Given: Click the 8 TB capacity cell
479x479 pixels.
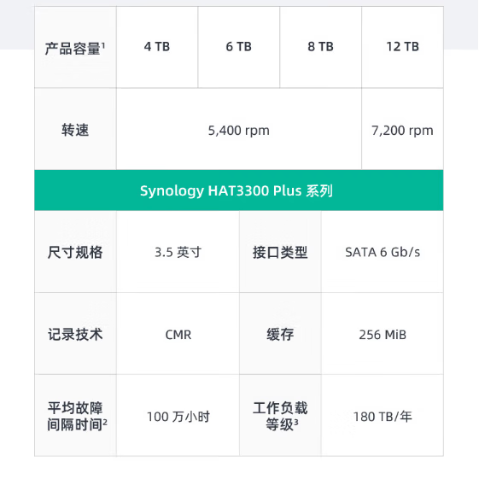Looking at the screenshot, I should pyautogui.click(x=321, y=47).
